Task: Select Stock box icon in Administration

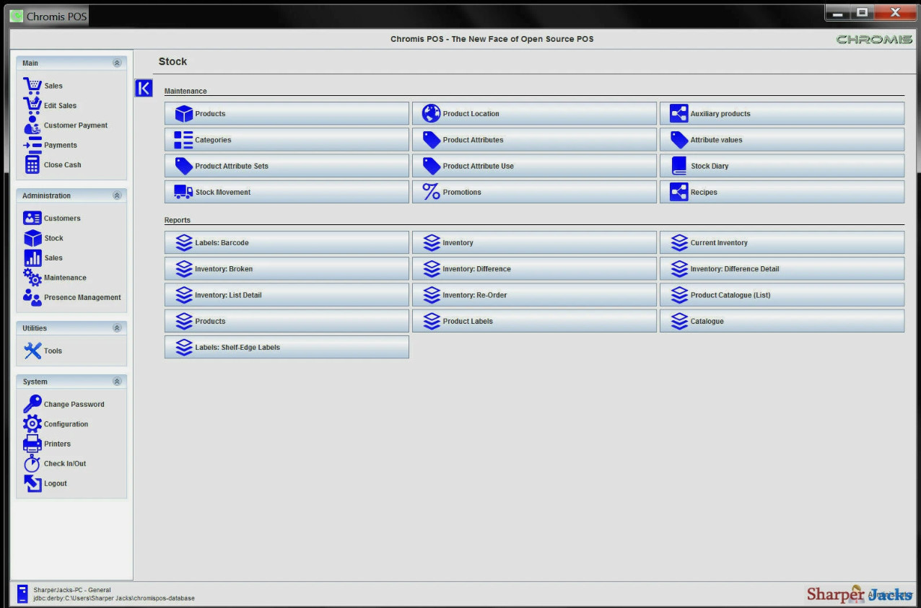Action: pyautogui.click(x=32, y=238)
